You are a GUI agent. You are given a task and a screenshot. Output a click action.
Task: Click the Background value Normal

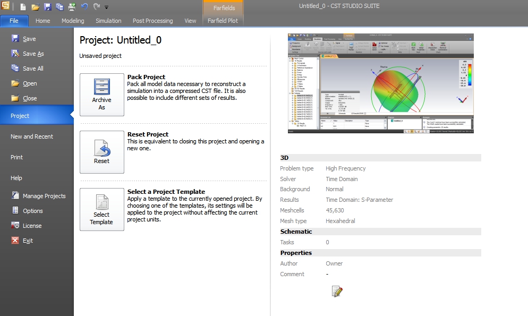[334, 189]
